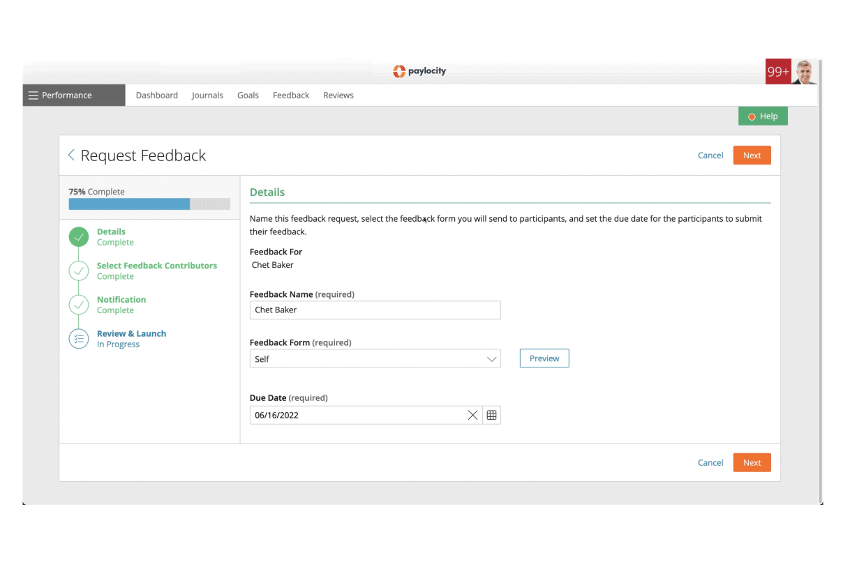Click the green Help button
Screen dimensions: 843x562
763,116
